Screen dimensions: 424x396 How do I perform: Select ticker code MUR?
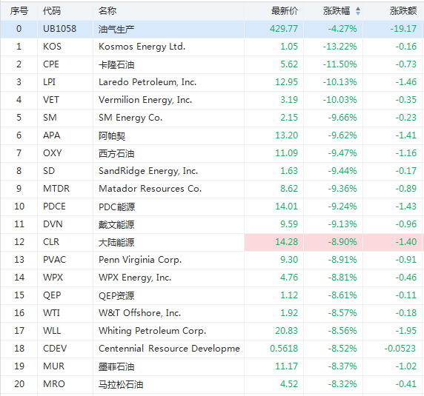[x=54, y=366]
